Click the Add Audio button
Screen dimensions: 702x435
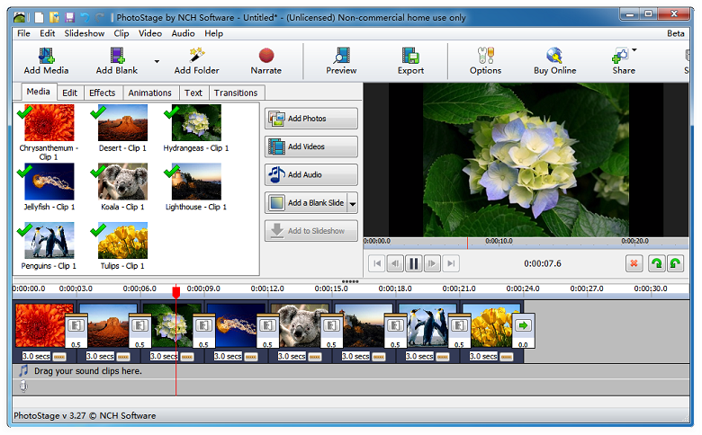[310, 174]
